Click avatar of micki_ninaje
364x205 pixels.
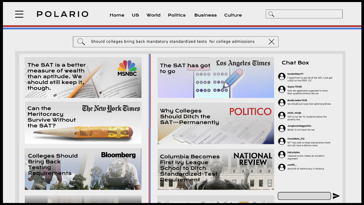click(x=282, y=115)
